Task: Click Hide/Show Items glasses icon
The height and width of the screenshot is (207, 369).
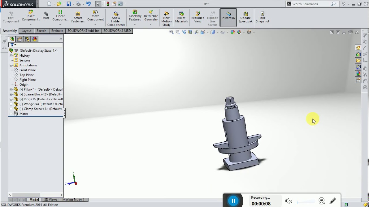Action: point(222,32)
